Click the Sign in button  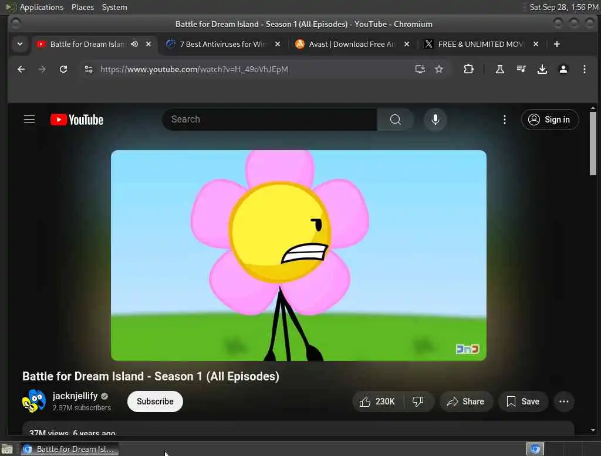(x=549, y=120)
